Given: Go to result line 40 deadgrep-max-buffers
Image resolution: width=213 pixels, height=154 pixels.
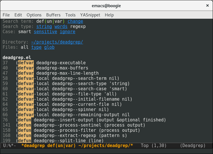Looking at the screenshot, I should point(45,68).
